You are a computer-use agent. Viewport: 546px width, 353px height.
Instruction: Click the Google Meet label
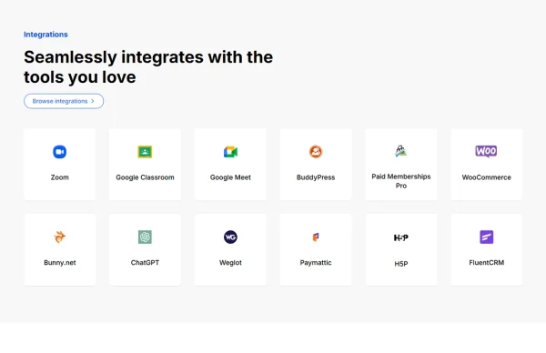point(230,177)
